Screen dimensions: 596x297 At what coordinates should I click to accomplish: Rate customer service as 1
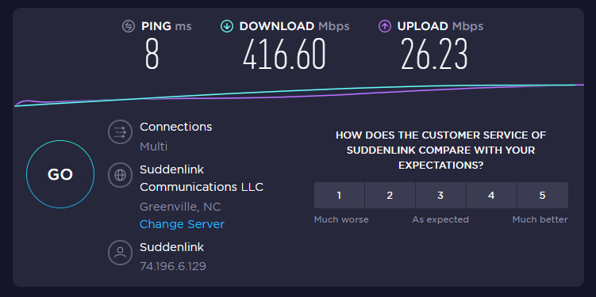[x=339, y=196]
